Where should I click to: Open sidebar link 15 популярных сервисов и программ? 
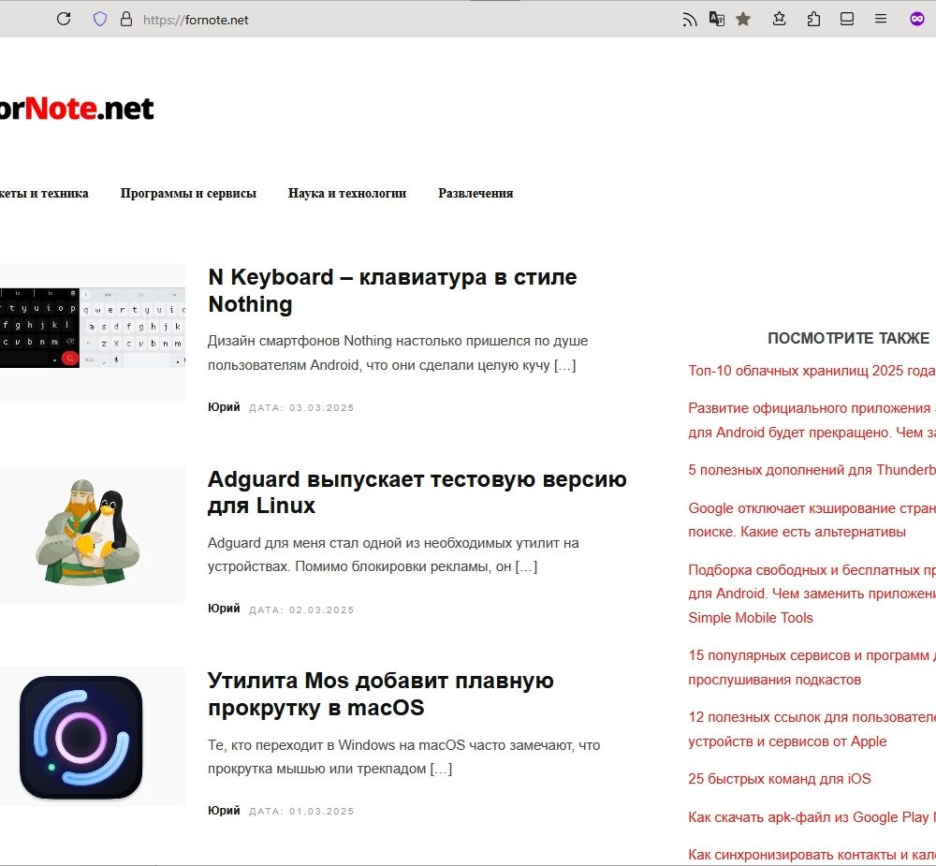pos(812,668)
